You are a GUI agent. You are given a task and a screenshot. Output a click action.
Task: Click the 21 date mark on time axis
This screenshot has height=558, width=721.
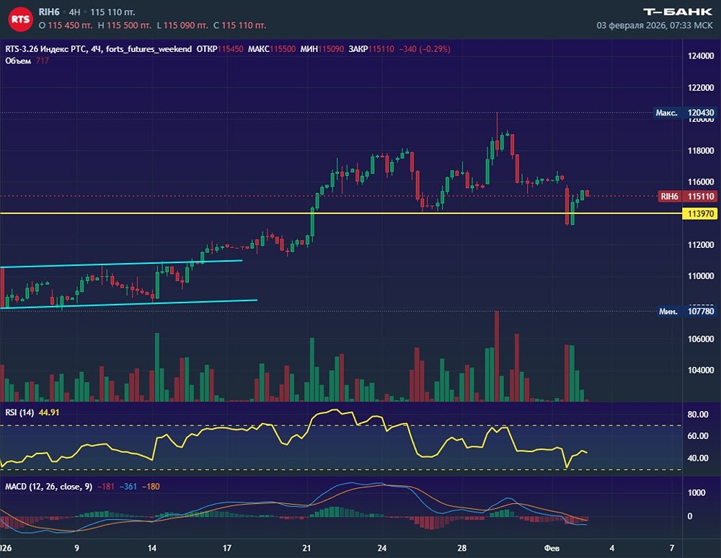point(307,547)
